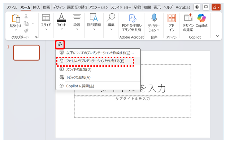Switch to the ホーム tab

click(x=25, y=7)
